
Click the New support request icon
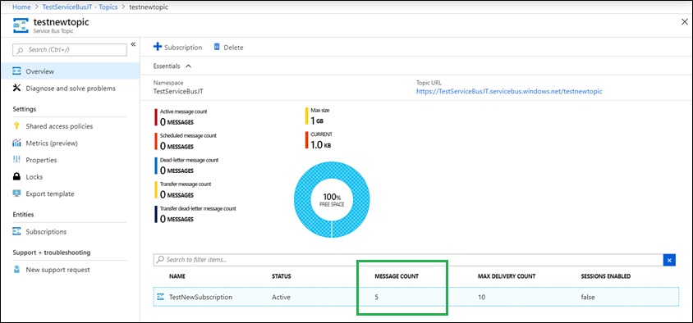[17, 269]
